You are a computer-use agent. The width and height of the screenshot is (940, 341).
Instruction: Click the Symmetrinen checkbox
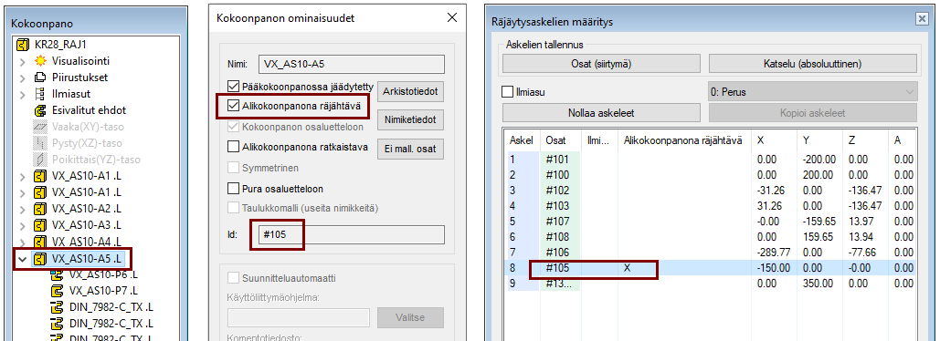click(233, 168)
